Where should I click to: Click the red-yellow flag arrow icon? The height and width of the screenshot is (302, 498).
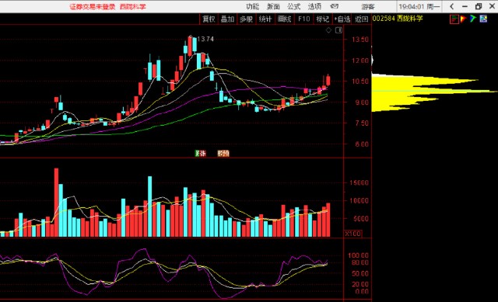pos(464,19)
